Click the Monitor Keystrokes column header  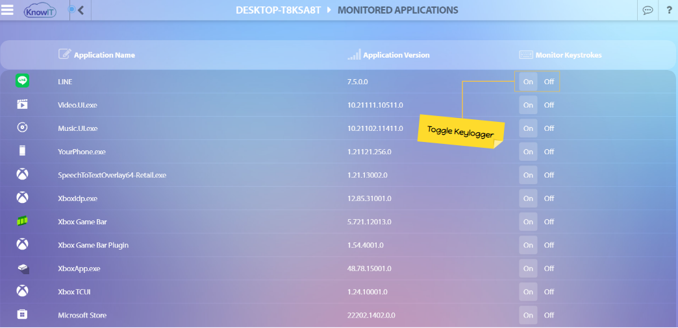(569, 55)
